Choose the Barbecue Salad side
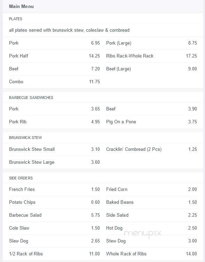This screenshot has height=262, width=205. coord(54,215)
